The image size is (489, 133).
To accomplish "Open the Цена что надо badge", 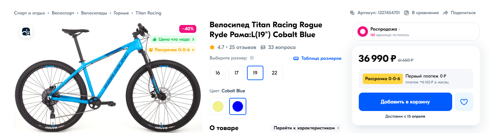I will tap(173, 39).
